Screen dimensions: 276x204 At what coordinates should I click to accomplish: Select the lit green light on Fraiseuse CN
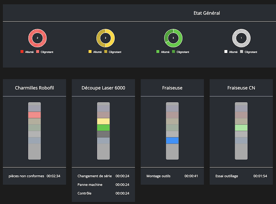point(241,128)
